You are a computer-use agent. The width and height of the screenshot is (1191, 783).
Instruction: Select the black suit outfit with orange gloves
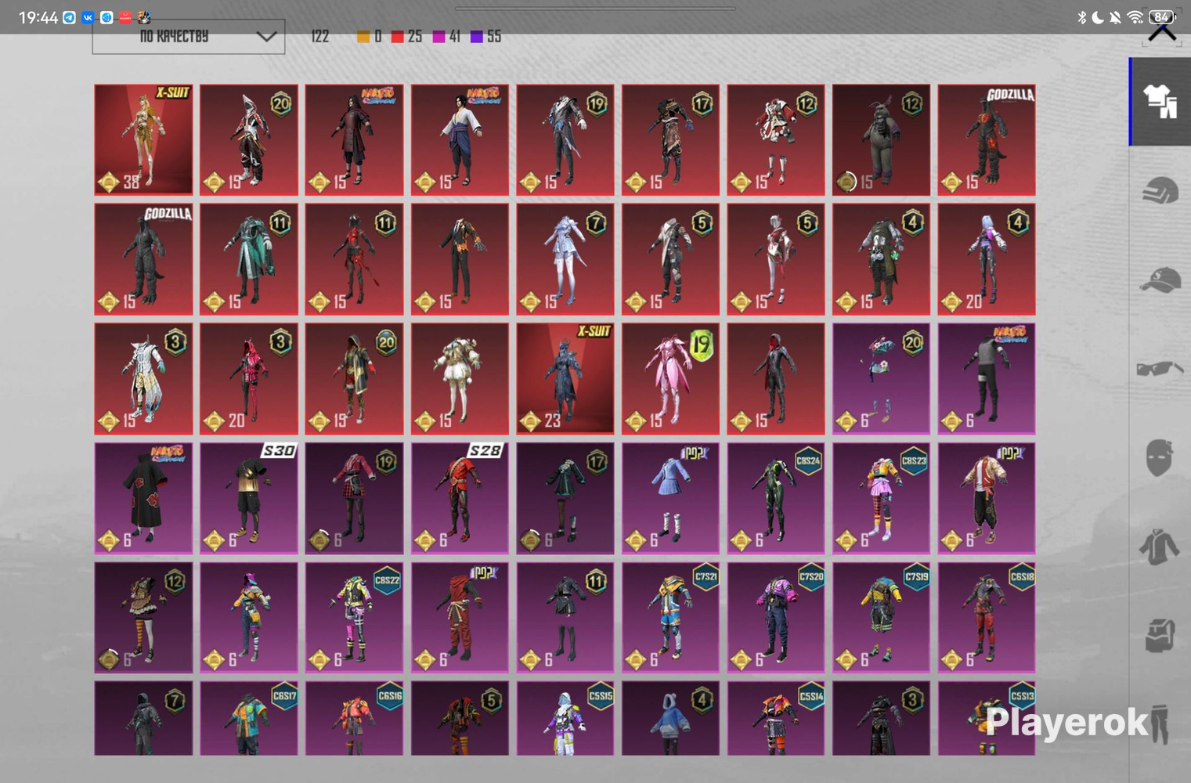point(460,259)
